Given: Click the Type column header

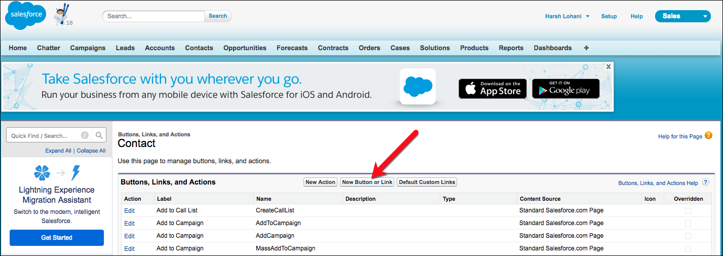Looking at the screenshot, I should pyautogui.click(x=449, y=199).
